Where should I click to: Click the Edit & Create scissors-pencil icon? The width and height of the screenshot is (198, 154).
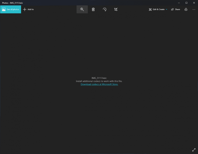[x=150, y=9]
